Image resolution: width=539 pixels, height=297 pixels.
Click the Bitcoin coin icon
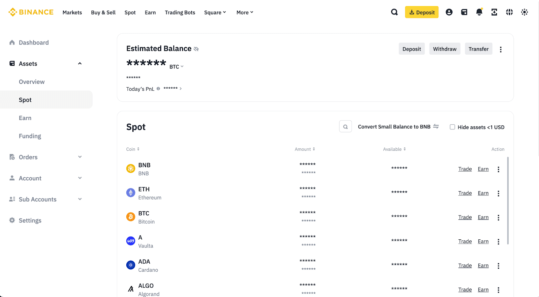[131, 217]
